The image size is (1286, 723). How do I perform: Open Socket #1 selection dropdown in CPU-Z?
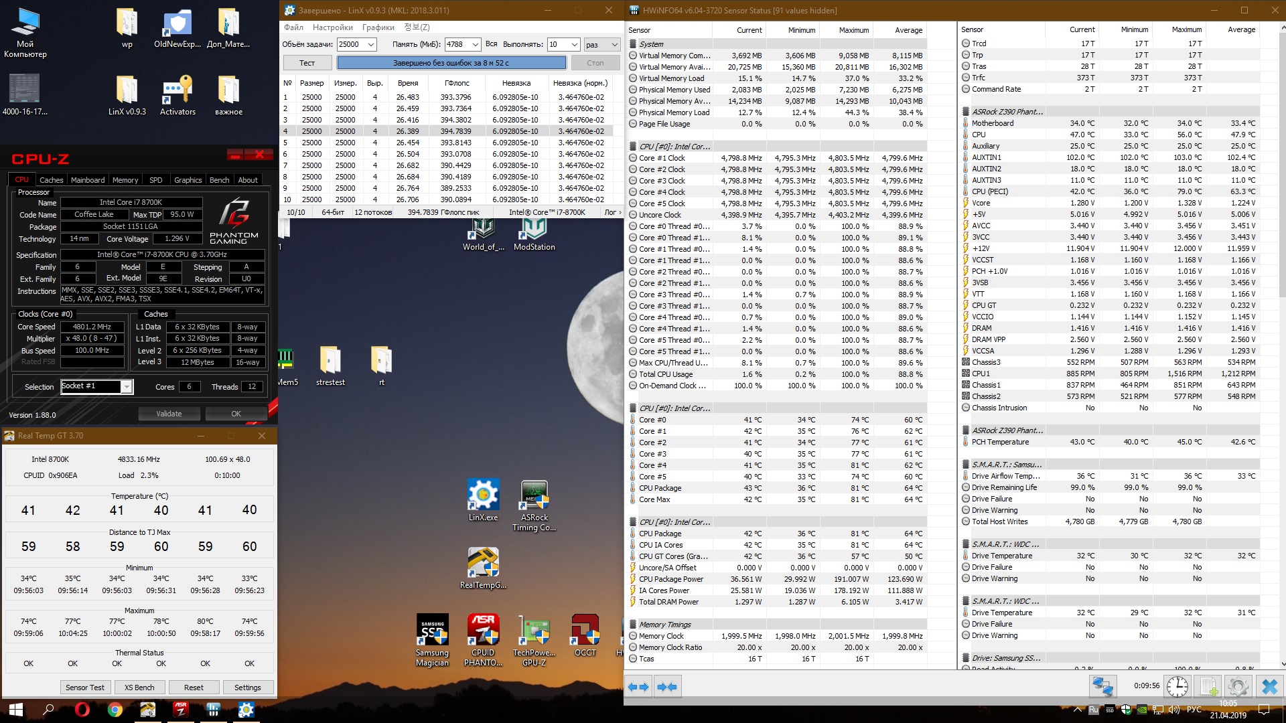126,387
